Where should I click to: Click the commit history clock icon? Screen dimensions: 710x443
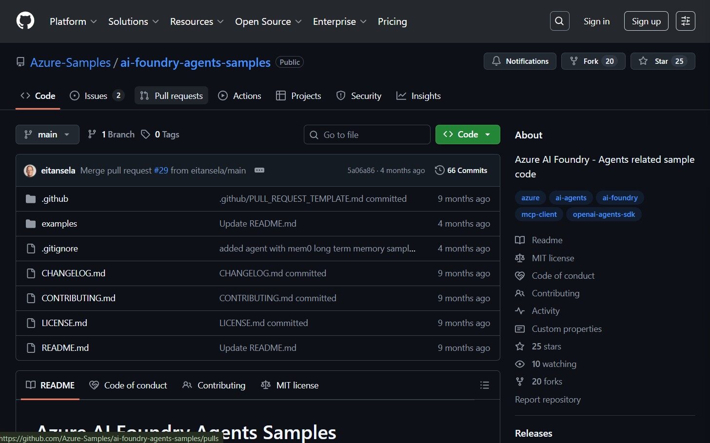439,170
